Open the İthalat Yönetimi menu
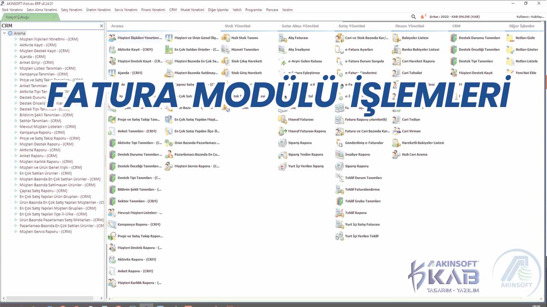 pos(192,9)
